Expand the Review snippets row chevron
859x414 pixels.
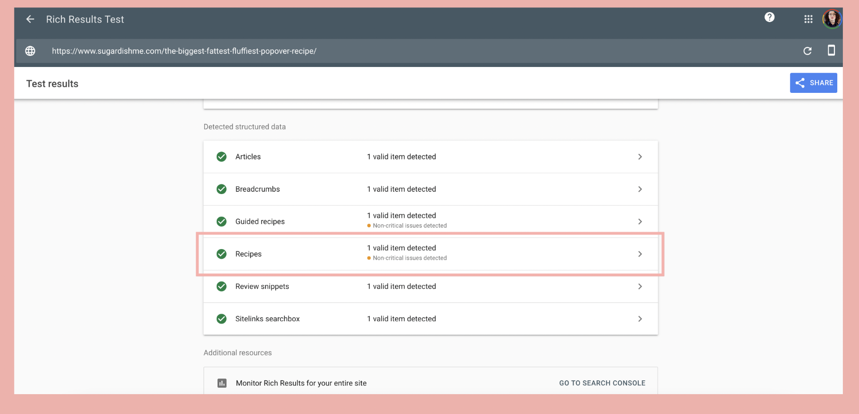640,286
